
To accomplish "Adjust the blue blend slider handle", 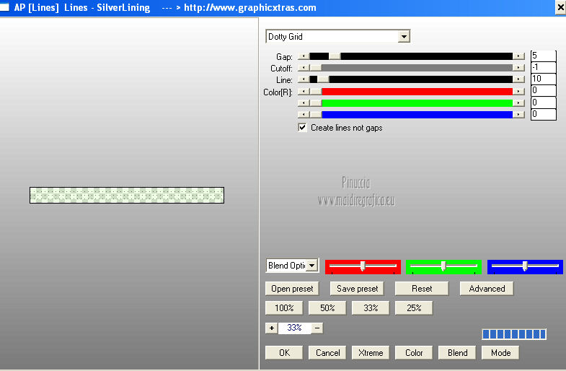I will 525,266.
